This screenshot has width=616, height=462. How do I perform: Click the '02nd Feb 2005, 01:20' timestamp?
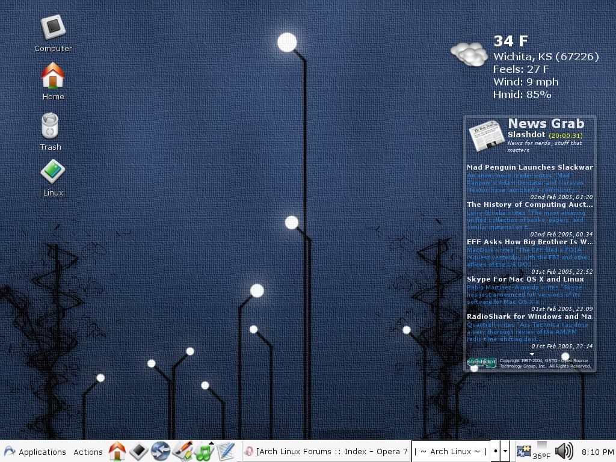point(561,197)
